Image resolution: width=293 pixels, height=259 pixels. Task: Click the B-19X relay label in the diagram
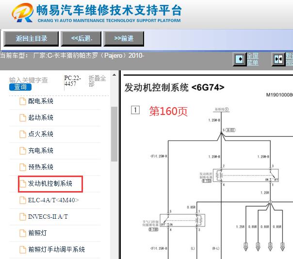pos(153,229)
